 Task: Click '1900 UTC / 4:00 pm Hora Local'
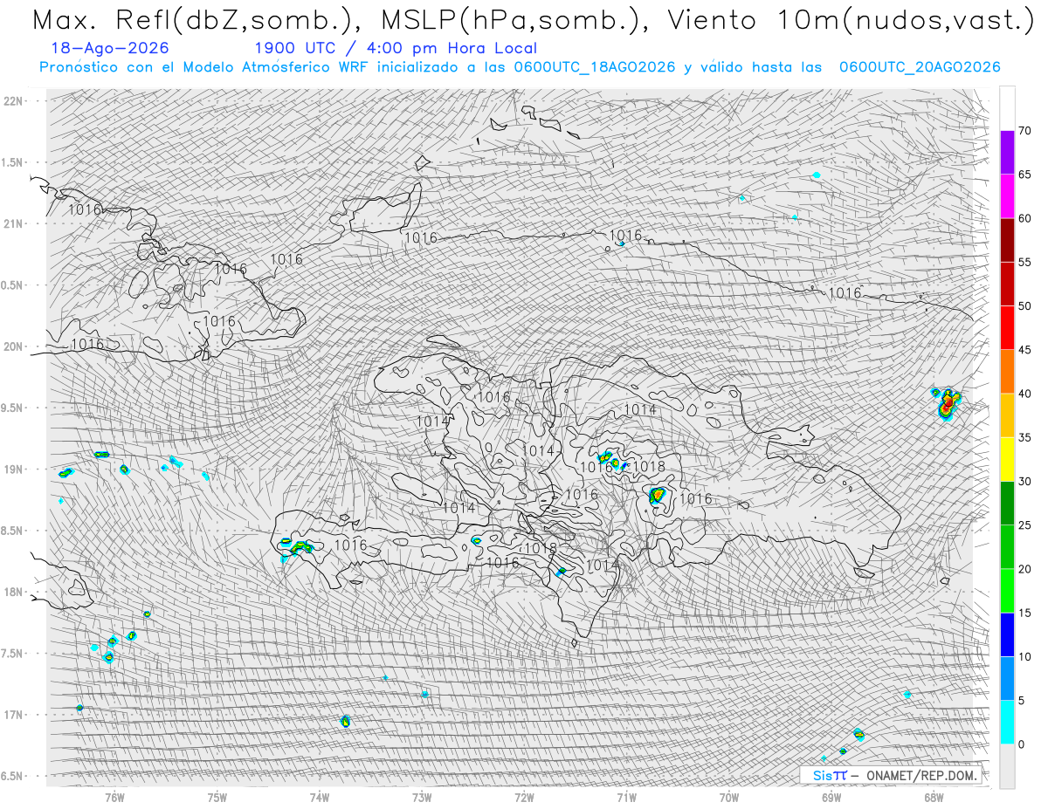click(396, 48)
